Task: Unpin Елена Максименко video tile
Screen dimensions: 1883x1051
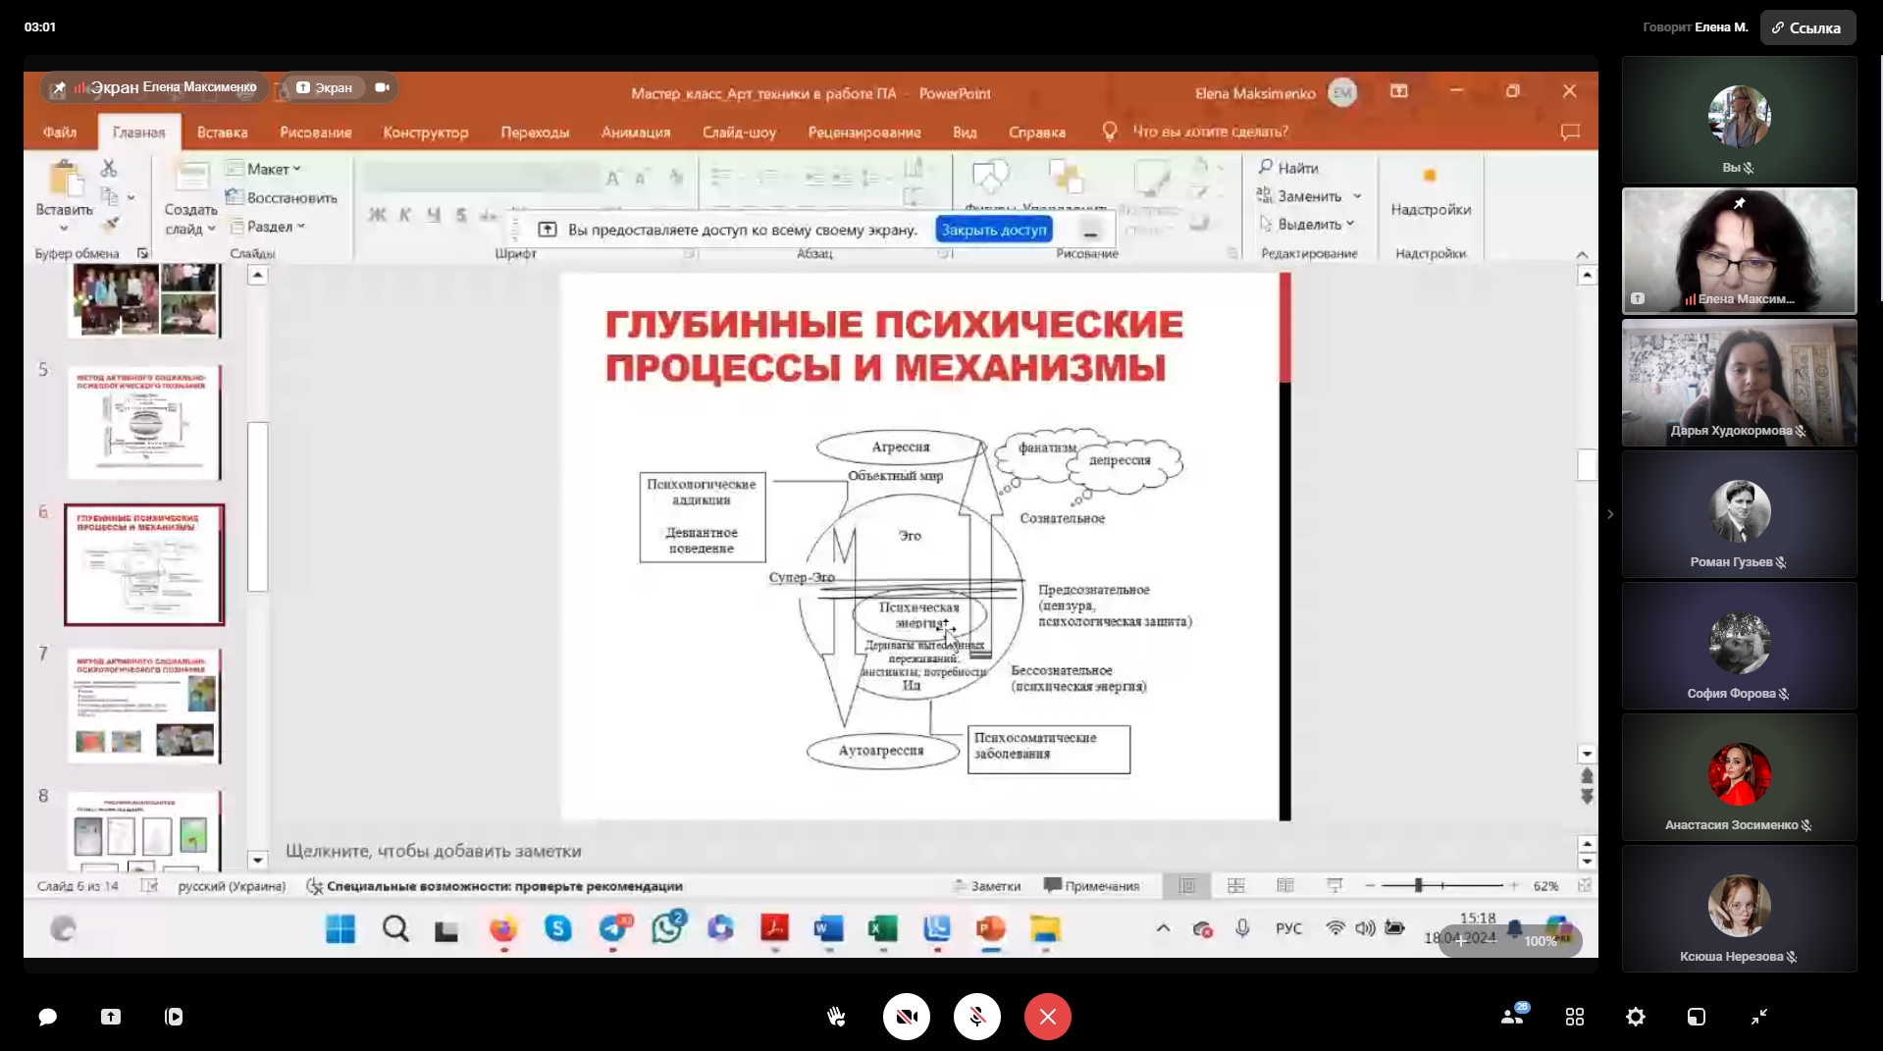Action: click(x=1740, y=203)
